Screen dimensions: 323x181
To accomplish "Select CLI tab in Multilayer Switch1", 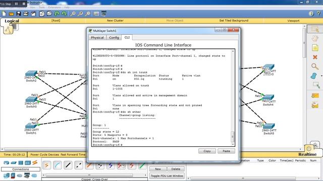I will [127, 37].
